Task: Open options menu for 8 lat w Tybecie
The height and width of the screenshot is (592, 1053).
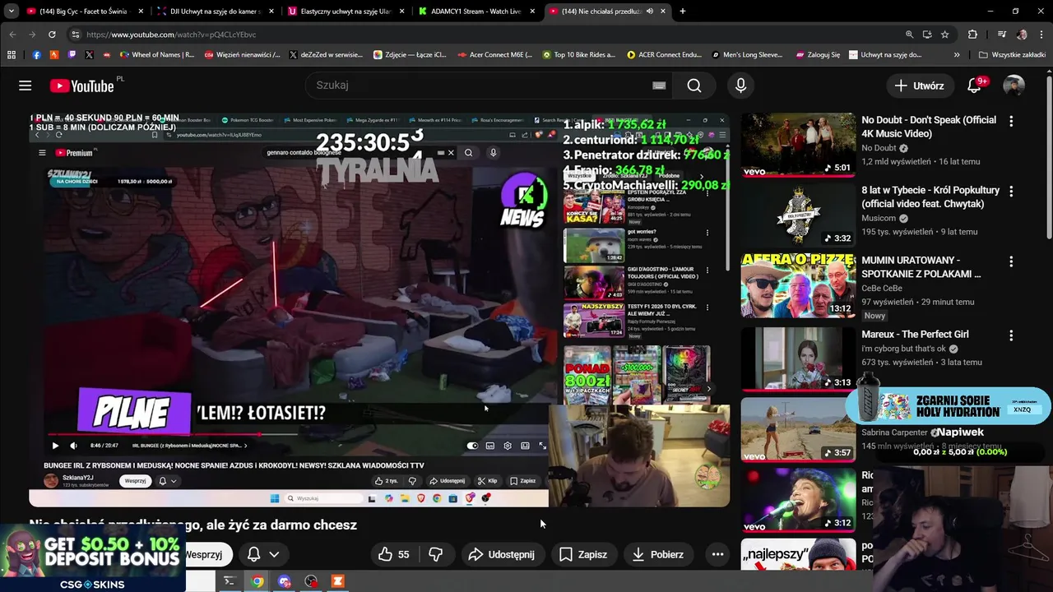Action: pyautogui.click(x=1011, y=192)
